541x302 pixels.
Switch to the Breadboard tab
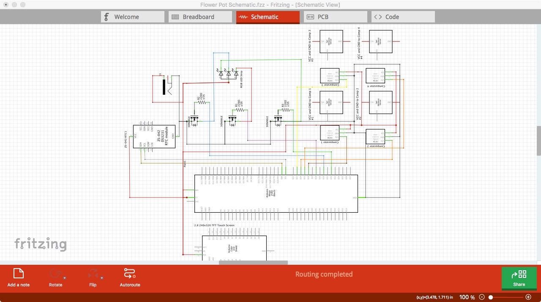199,16
